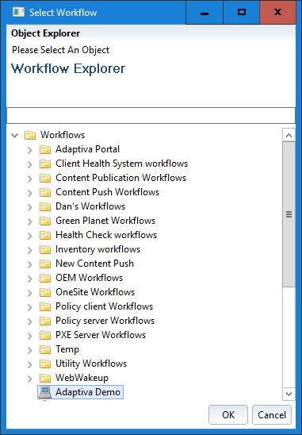302x435 pixels.
Task: Expand the WebWakeup folder node
Action: [30, 379]
